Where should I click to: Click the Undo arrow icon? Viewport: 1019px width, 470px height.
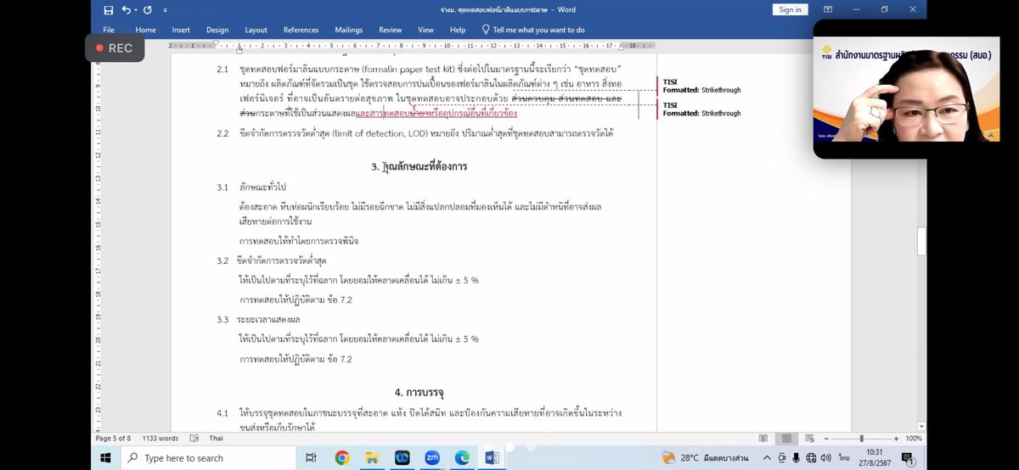coord(126,10)
